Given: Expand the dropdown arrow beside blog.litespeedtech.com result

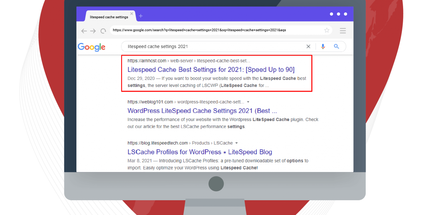Looking at the screenshot, I should [x=236, y=143].
